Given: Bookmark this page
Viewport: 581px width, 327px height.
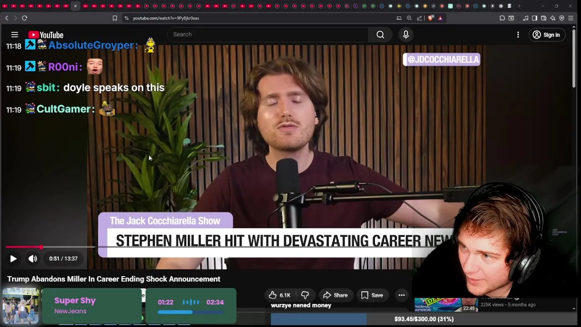Looking at the screenshot, I should point(115,18).
